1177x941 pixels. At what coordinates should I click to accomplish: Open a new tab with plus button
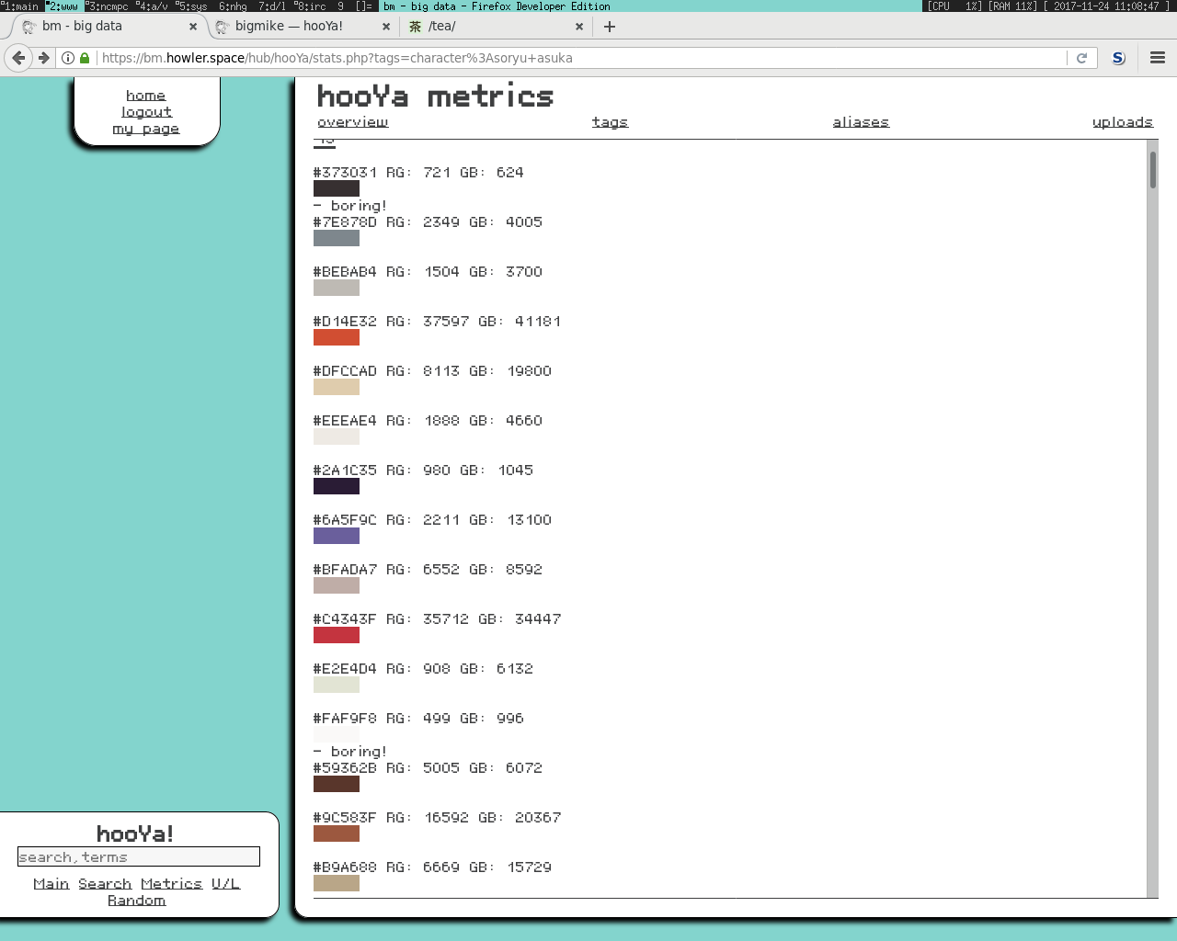[x=609, y=27]
